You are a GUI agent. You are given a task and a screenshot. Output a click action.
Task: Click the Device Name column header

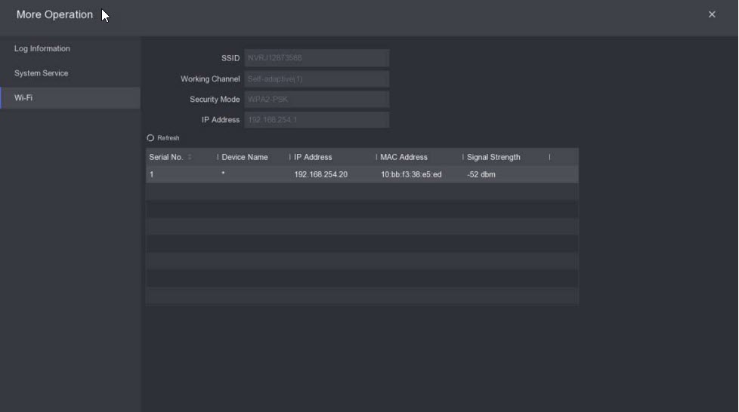245,157
